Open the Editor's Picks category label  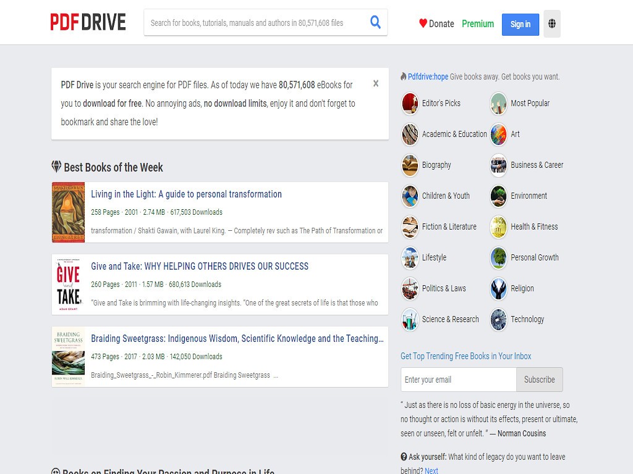(441, 103)
